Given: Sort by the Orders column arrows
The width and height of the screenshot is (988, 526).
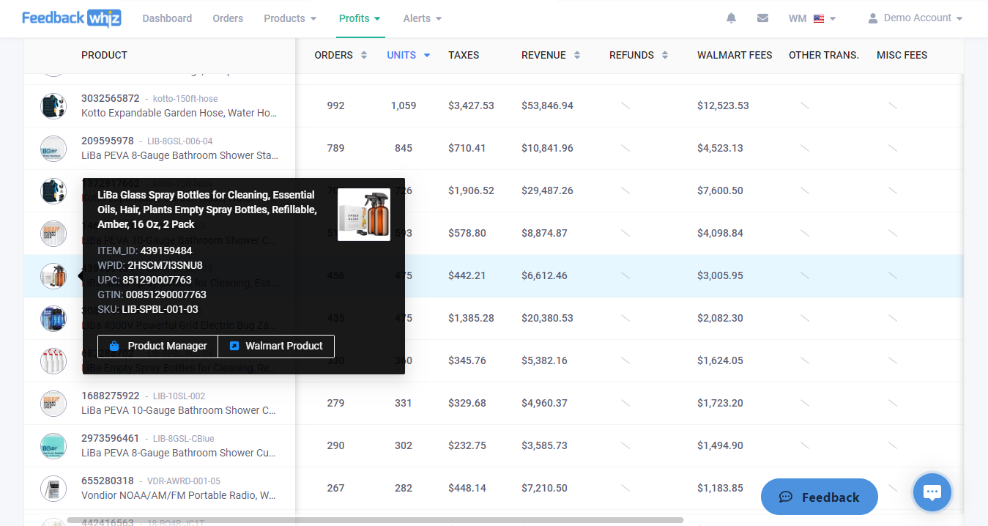Looking at the screenshot, I should (x=363, y=55).
